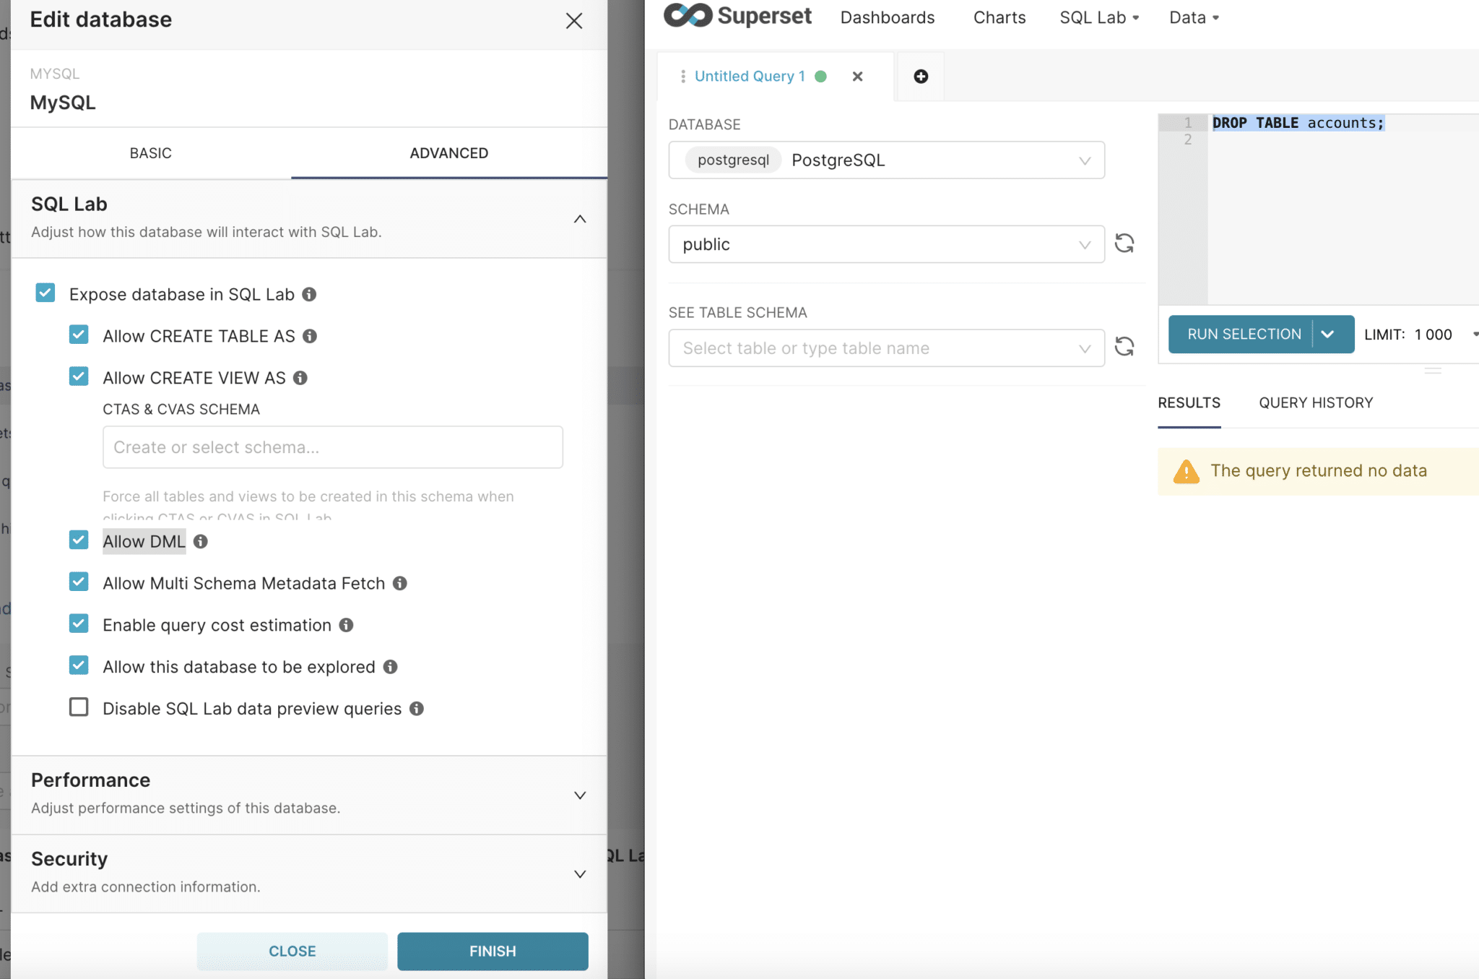
Task: Uncheck Allow CREATE TABLE AS
Action: (x=79, y=335)
